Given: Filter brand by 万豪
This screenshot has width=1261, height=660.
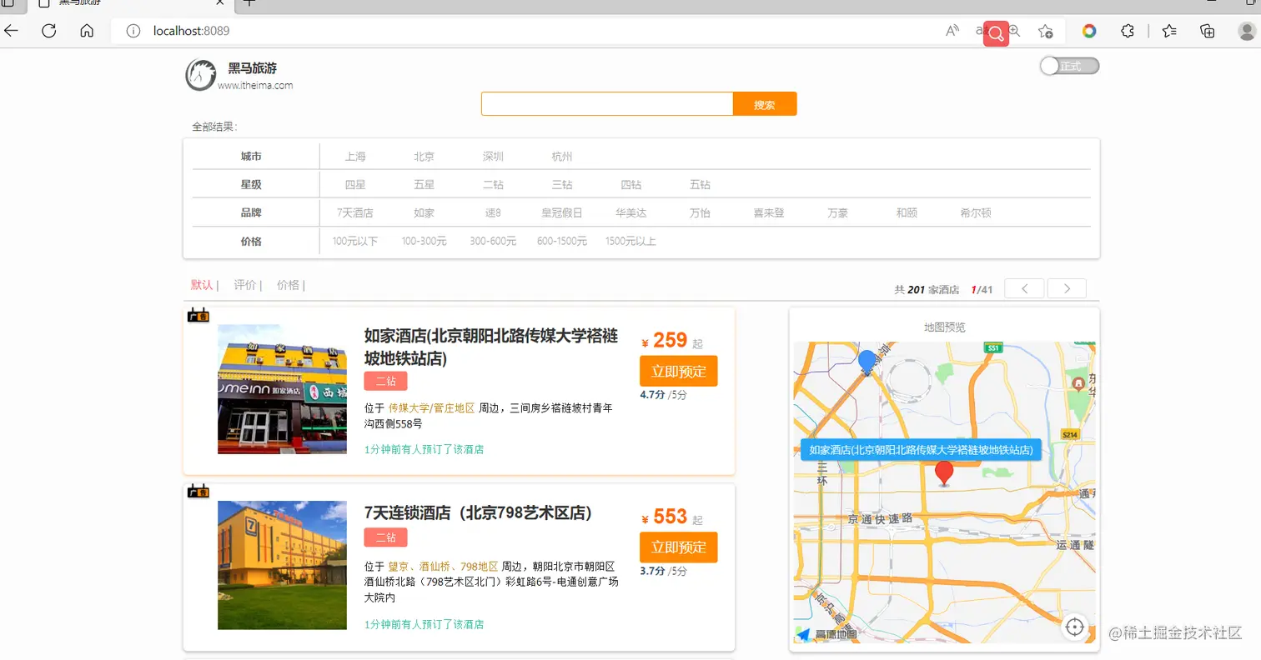Looking at the screenshot, I should (838, 213).
